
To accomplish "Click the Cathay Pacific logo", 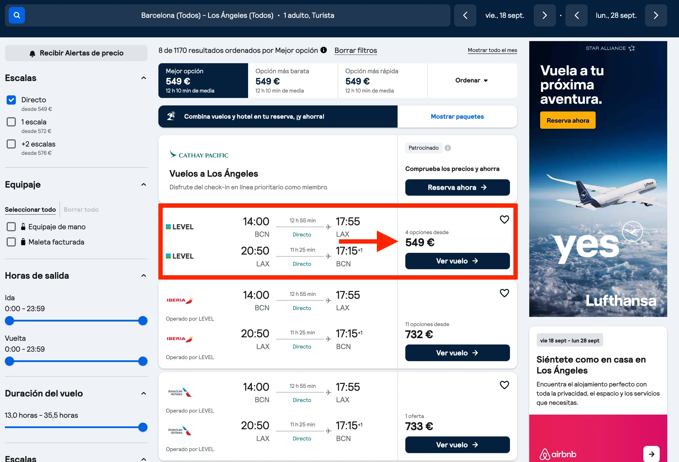I will (199, 154).
